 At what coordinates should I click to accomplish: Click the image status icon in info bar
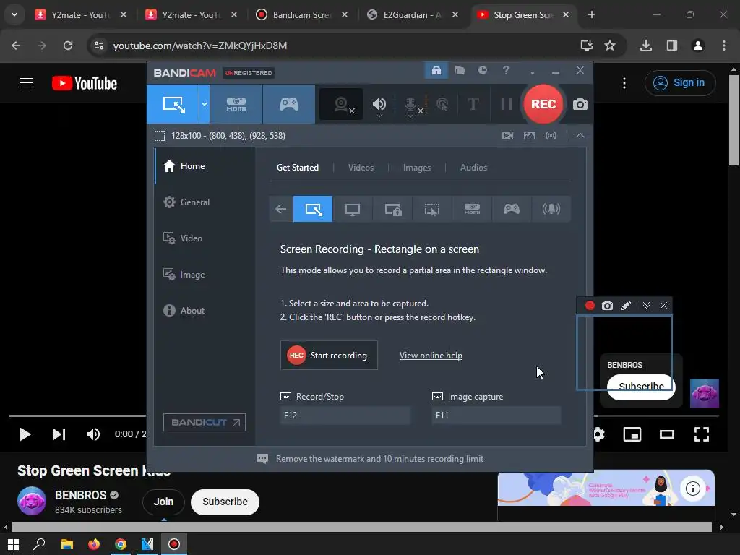pos(529,136)
